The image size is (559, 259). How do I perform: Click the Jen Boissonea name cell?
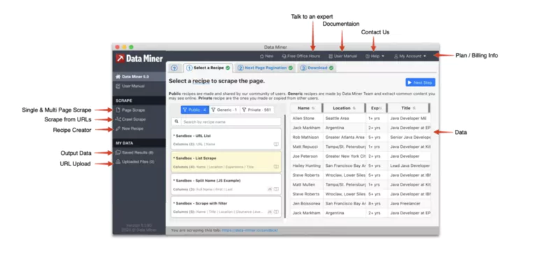[307, 203]
